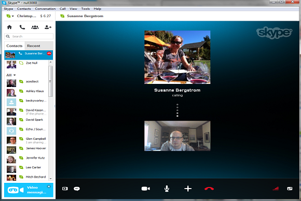
Task: Click the add contact icon
Action: pyautogui.click(x=48, y=27)
